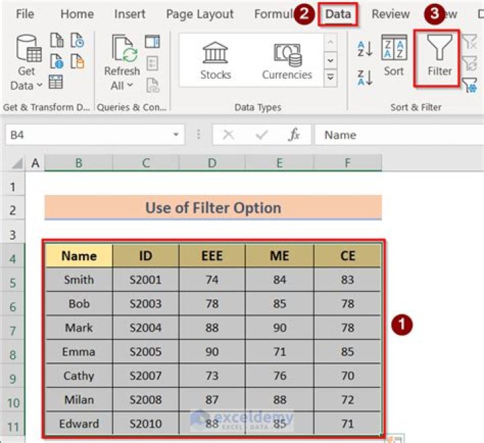This screenshot has height=443, width=484.
Task: Click the Select All corner triangle
Action: 17,163
